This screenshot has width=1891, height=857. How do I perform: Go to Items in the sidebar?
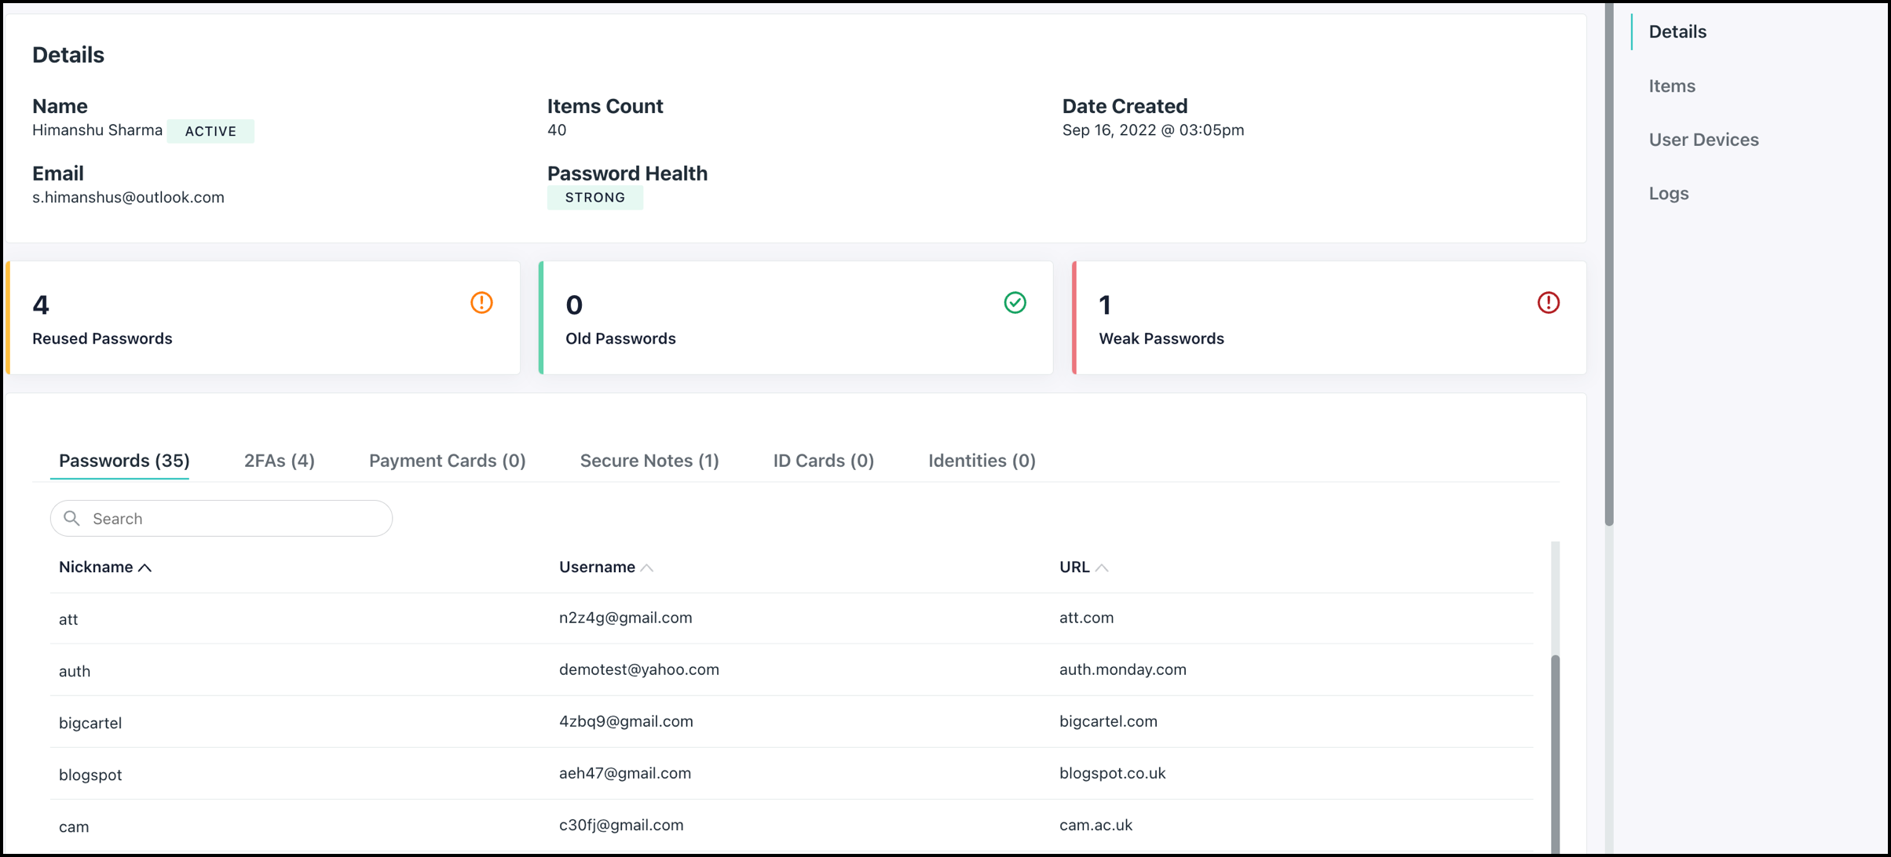coord(1671,86)
